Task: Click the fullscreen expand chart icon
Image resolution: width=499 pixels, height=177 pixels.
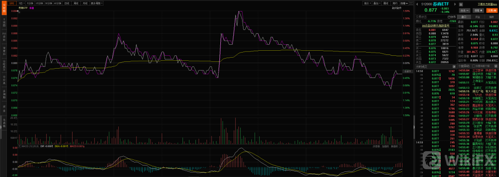Action: click(411, 3)
